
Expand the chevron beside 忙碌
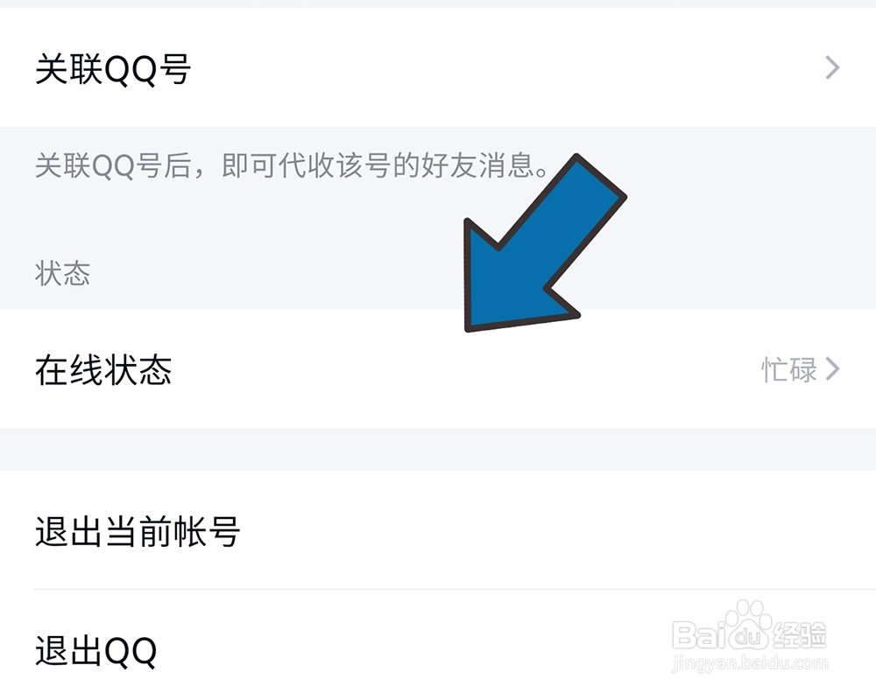pyautogui.click(x=832, y=369)
